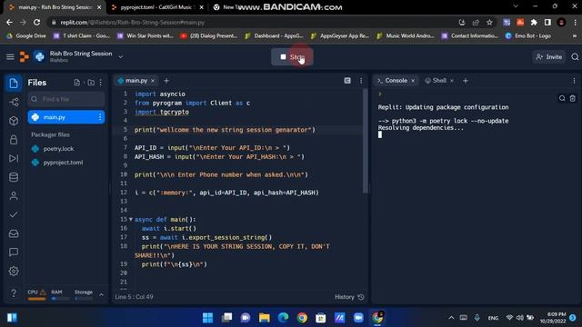Expand the Rish Bro String Session dropdown

pos(121,56)
